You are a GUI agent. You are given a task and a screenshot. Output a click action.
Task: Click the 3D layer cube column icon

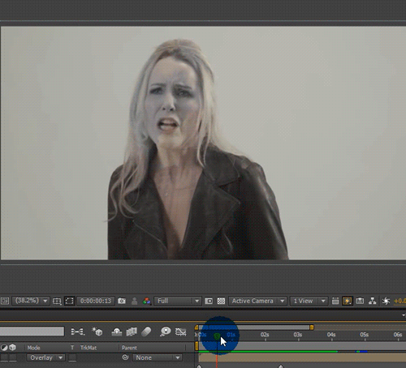pyautogui.click(x=12, y=348)
